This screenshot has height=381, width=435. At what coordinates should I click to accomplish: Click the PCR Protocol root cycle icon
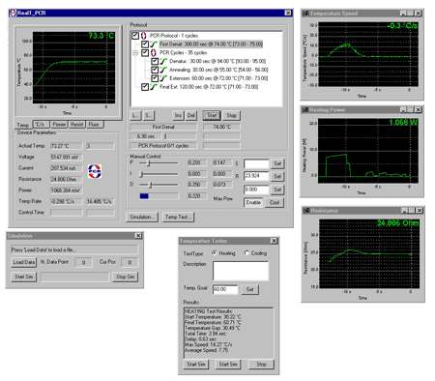click(144, 36)
